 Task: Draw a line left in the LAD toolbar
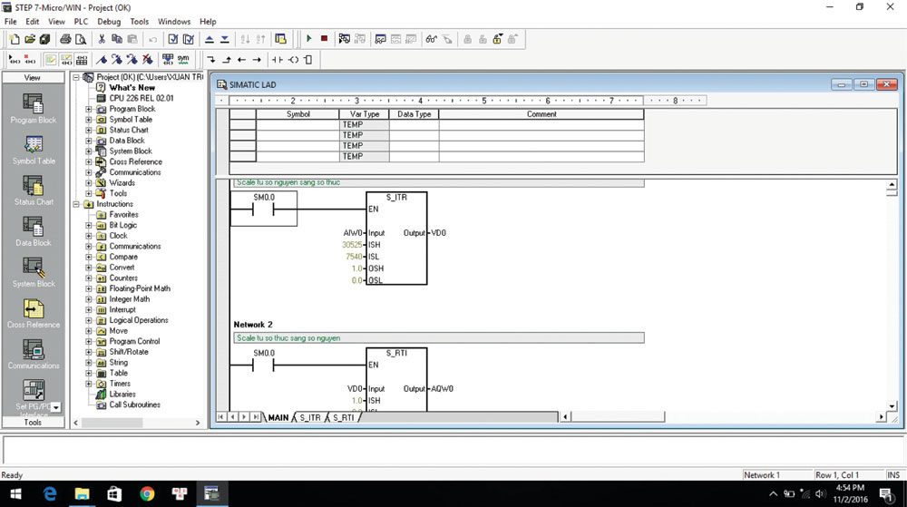click(x=242, y=60)
